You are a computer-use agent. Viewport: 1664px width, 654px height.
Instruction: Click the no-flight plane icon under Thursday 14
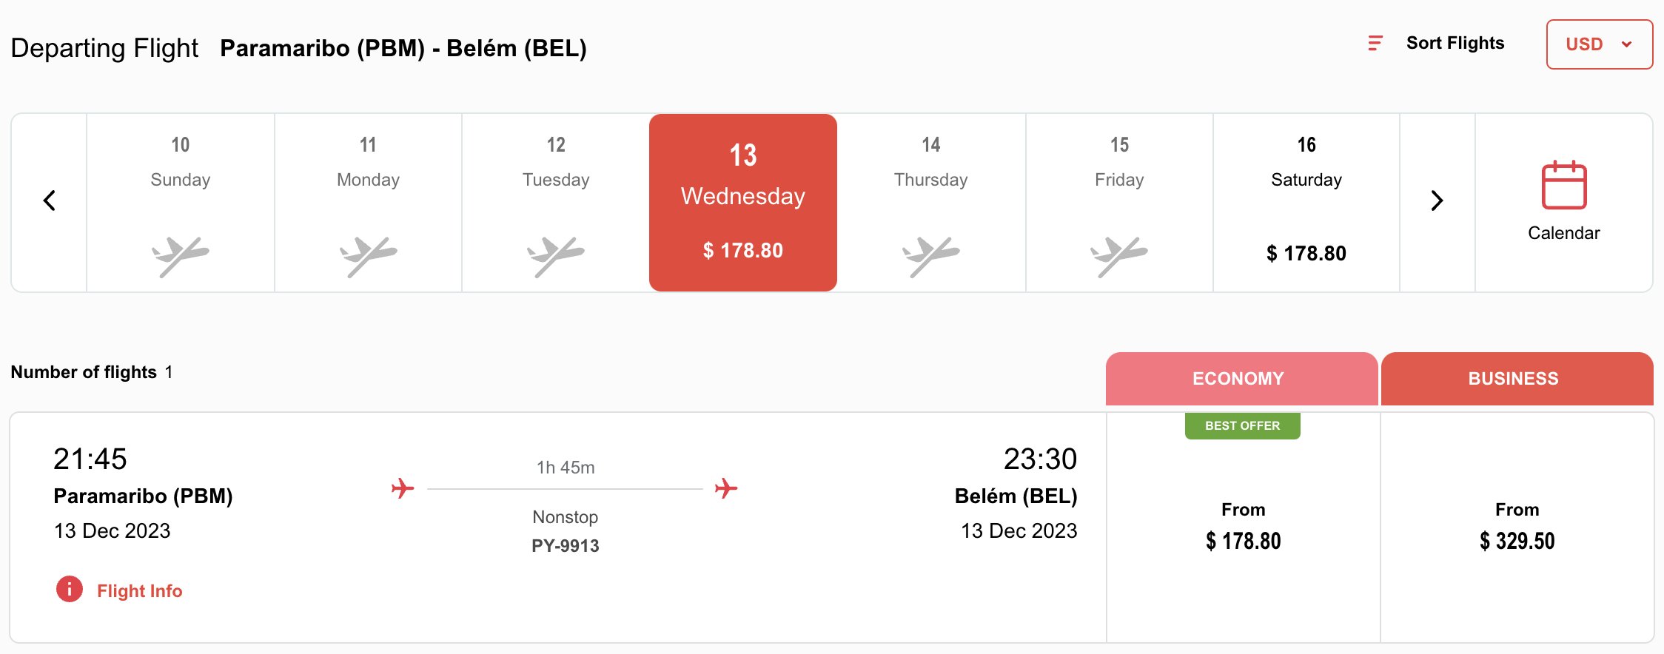click(930, 255)
